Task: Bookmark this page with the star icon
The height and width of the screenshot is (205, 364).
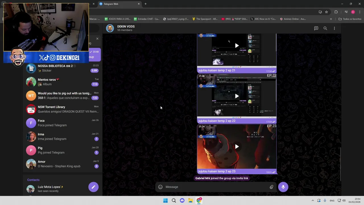Action: coord(326,12)
